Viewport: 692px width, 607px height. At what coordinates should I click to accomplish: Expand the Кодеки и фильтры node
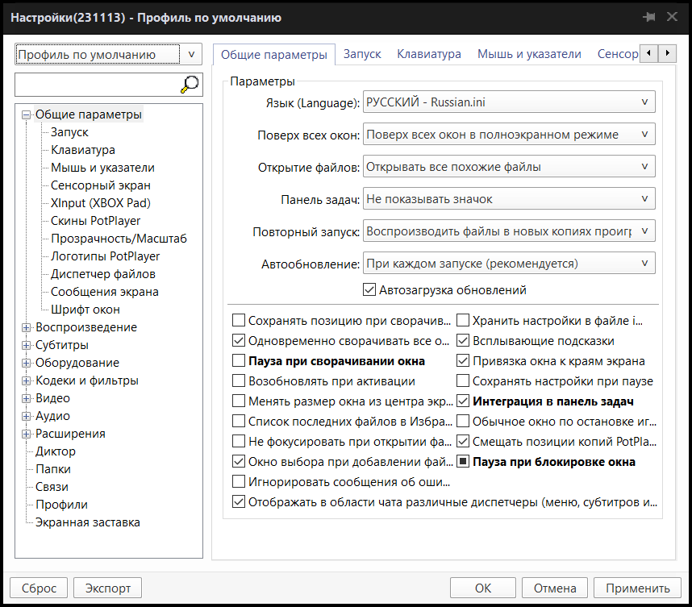coord(26,380)
